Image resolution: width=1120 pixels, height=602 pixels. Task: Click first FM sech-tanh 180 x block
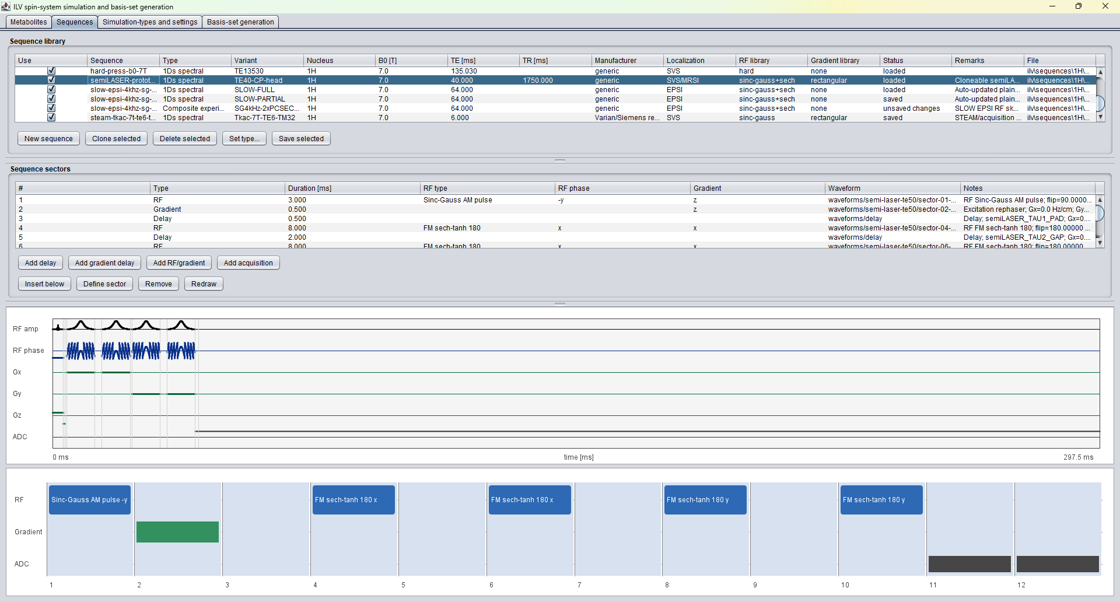click(353, 500)
